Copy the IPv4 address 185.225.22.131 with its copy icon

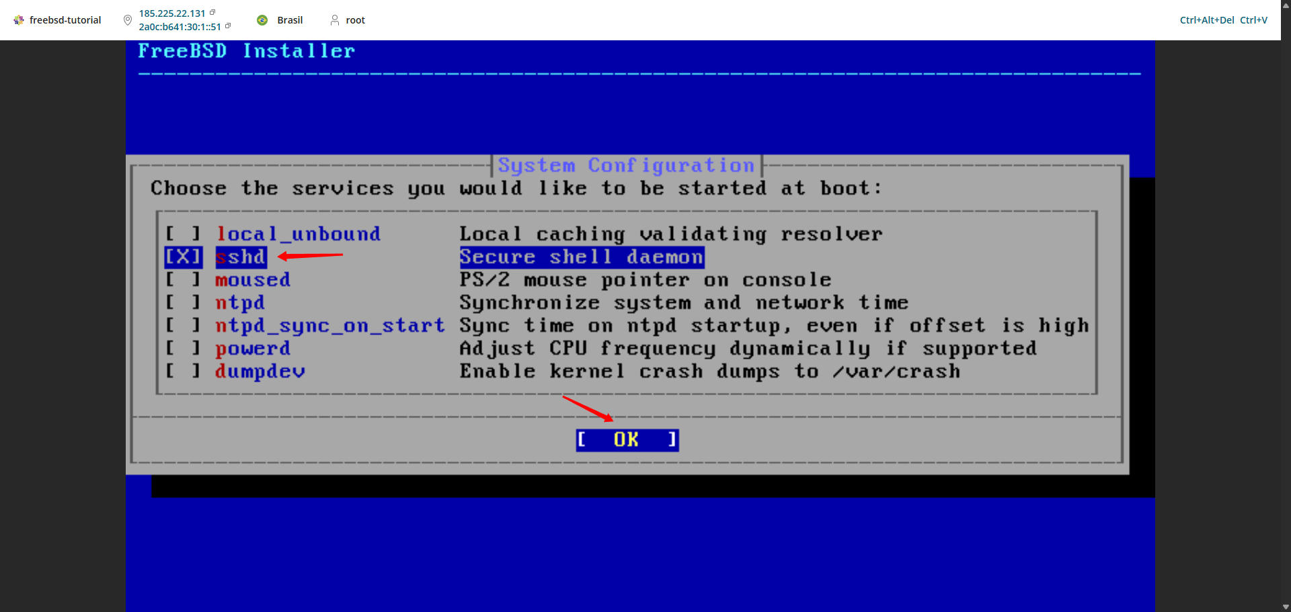212,12
